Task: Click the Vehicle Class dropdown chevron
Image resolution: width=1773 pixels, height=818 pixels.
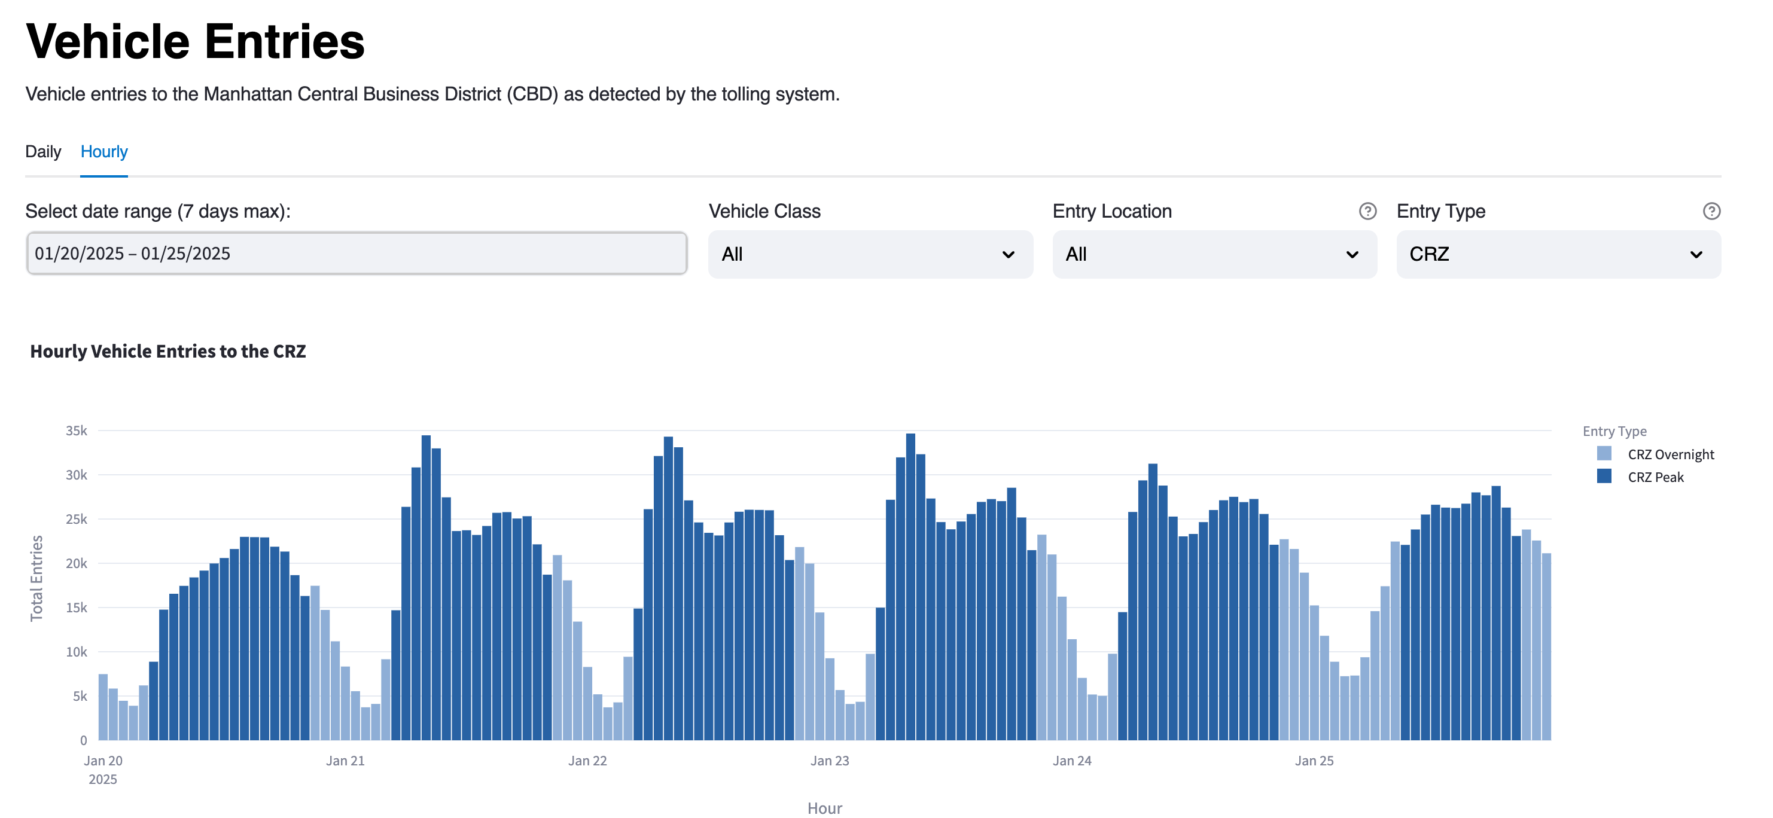Action: 1008,255
